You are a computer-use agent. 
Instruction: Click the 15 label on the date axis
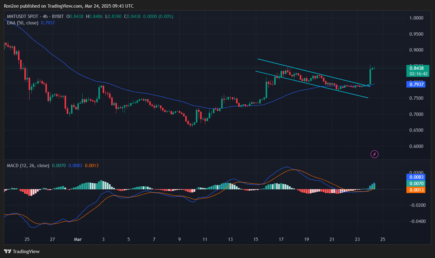point(256,239)
